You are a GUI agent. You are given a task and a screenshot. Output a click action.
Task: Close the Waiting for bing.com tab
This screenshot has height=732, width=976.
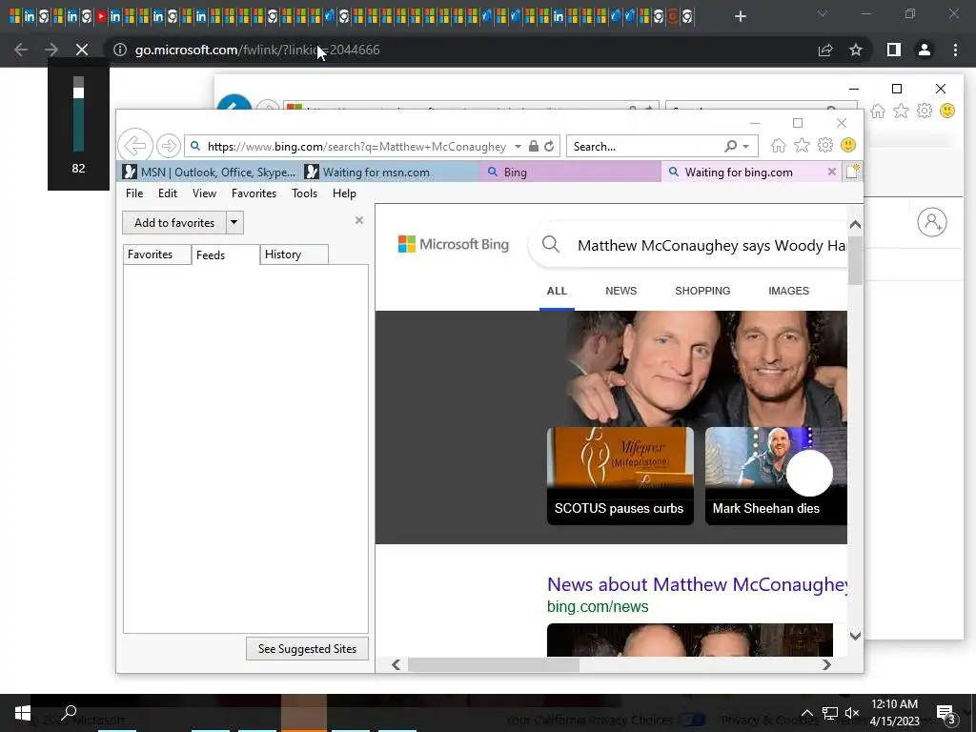[831, 172]
